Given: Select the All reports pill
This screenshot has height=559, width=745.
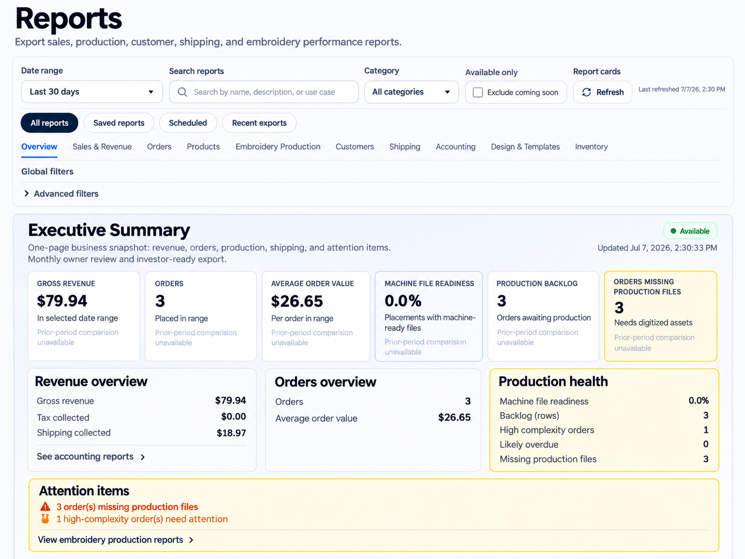Looking at the screenshot, I should 49,123.
